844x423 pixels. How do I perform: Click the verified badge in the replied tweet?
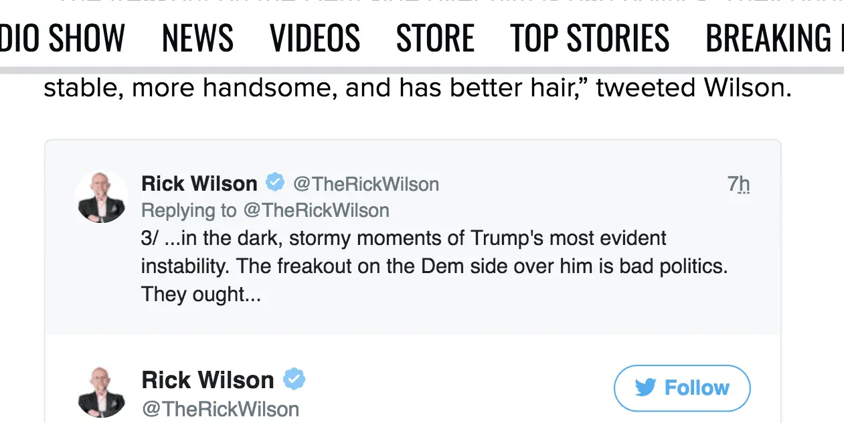pyautogui.click(x=275, y=182)
